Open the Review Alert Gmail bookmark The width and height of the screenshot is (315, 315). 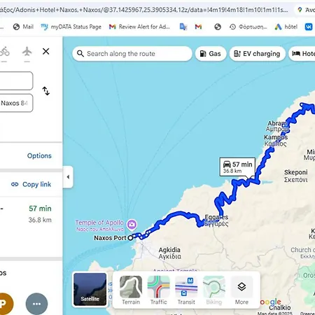point(139,27)
